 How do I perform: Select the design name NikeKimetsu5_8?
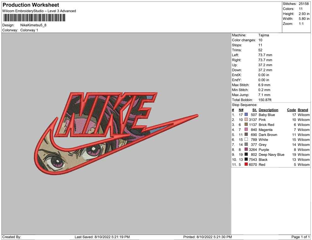click(x=33, y=25)
